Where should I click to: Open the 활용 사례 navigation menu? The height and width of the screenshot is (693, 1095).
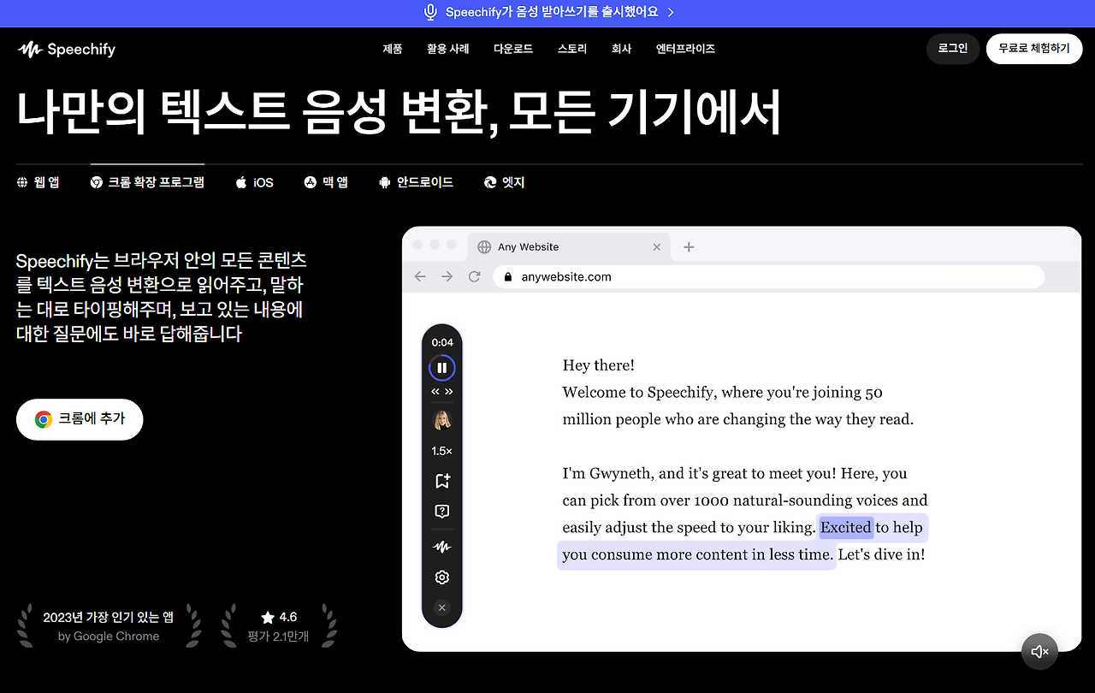[448, 49]
